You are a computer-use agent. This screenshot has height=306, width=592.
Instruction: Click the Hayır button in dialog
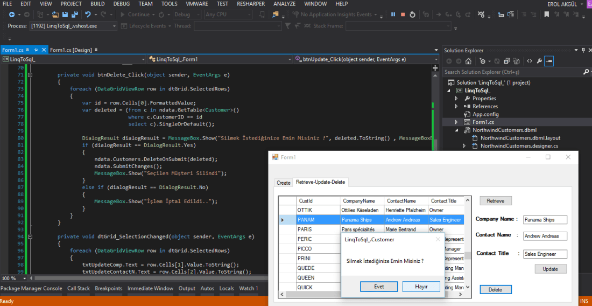[x=421, y=287]
